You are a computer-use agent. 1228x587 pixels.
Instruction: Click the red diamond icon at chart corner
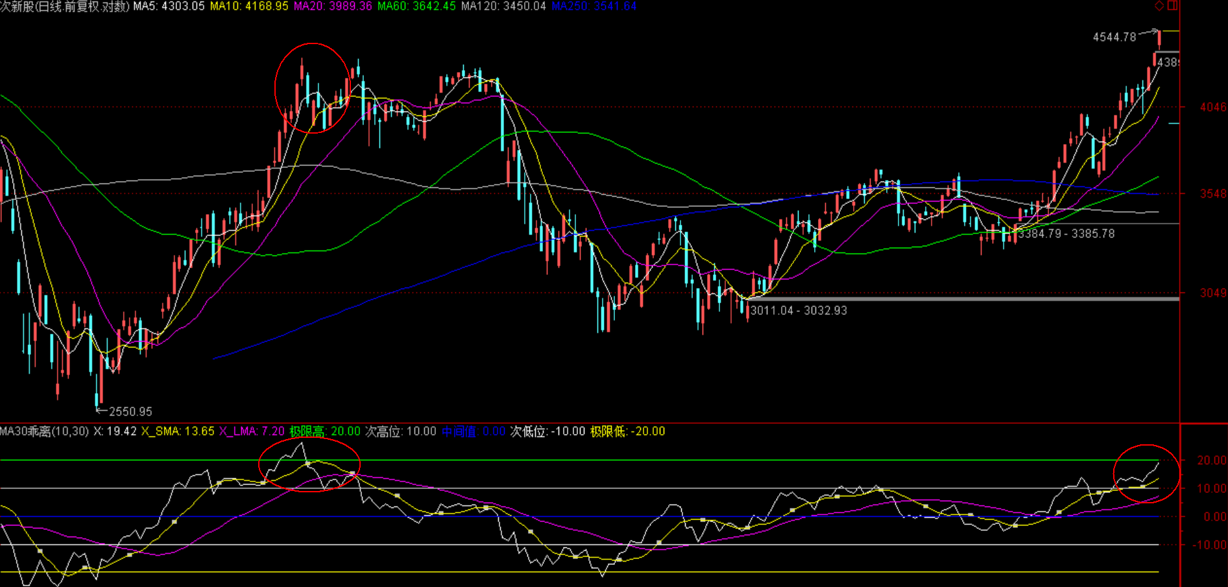click(x=1159, y=6)
